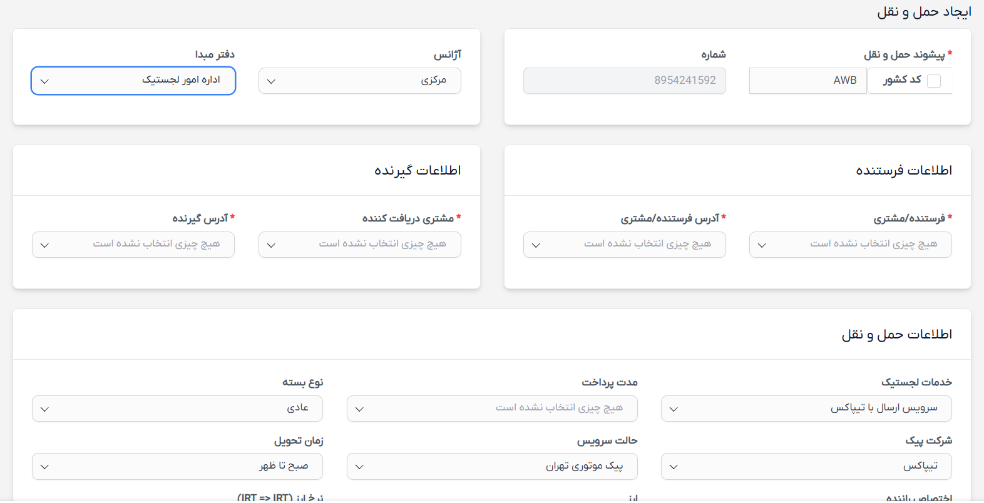Screen dimensions: 984x503
Task: Open the آژانس dropdown showing مرکزی
Action: point(360,81)
